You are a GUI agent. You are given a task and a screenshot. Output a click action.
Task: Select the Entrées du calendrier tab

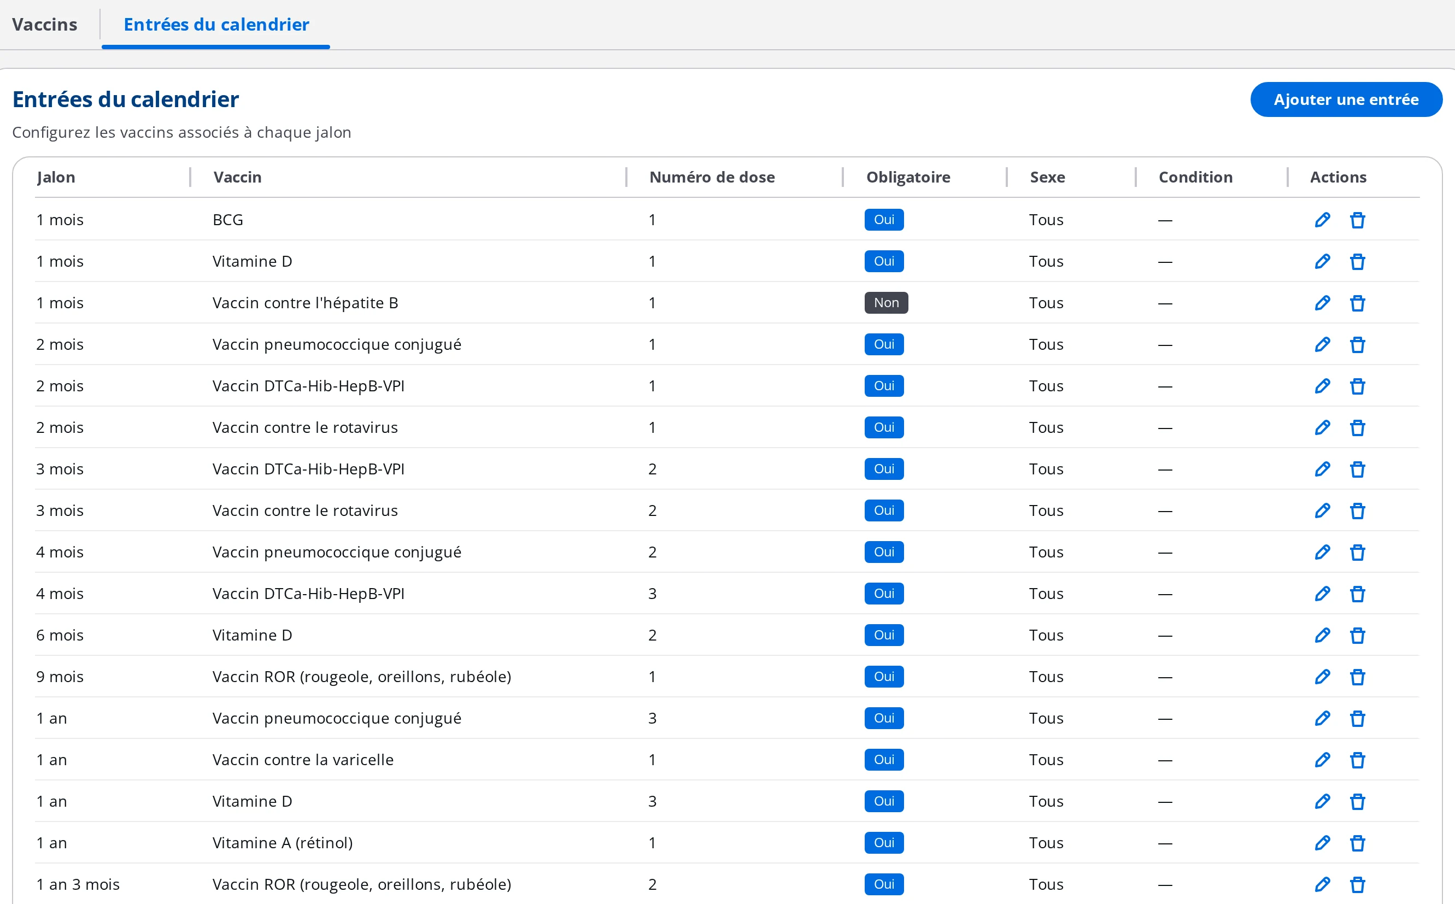[216, 25]
